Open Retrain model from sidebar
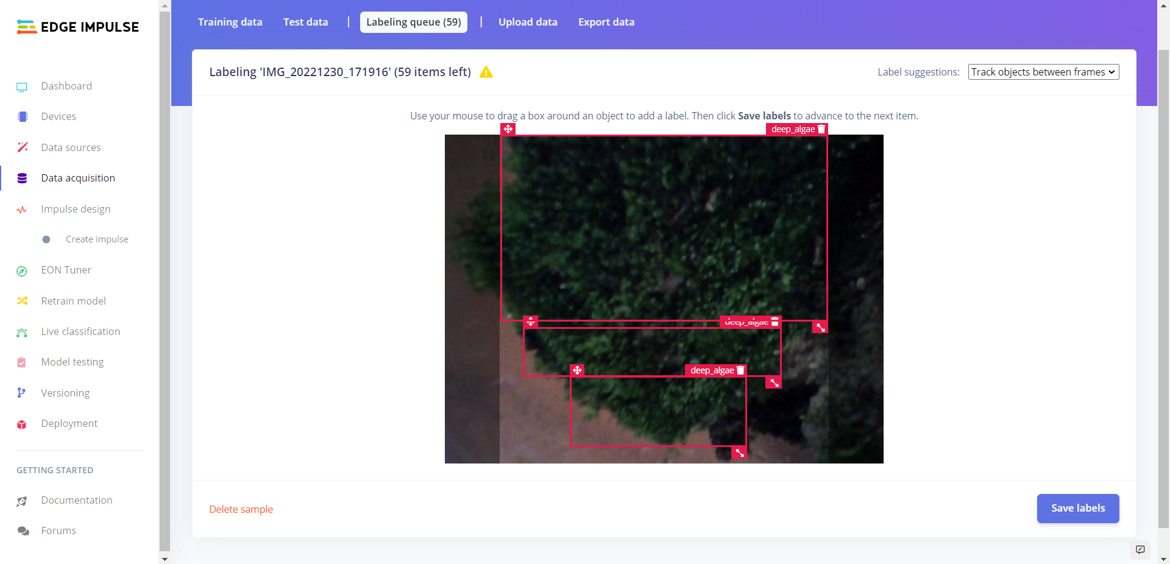The image size is (1170, 564). (x=74, y=301)
